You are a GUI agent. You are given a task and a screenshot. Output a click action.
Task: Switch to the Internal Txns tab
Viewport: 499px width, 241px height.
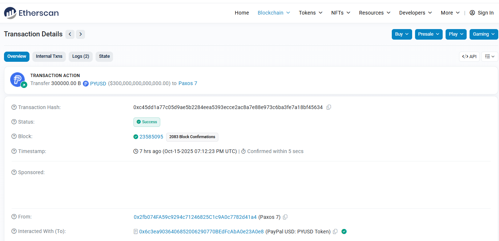point(49,56)
